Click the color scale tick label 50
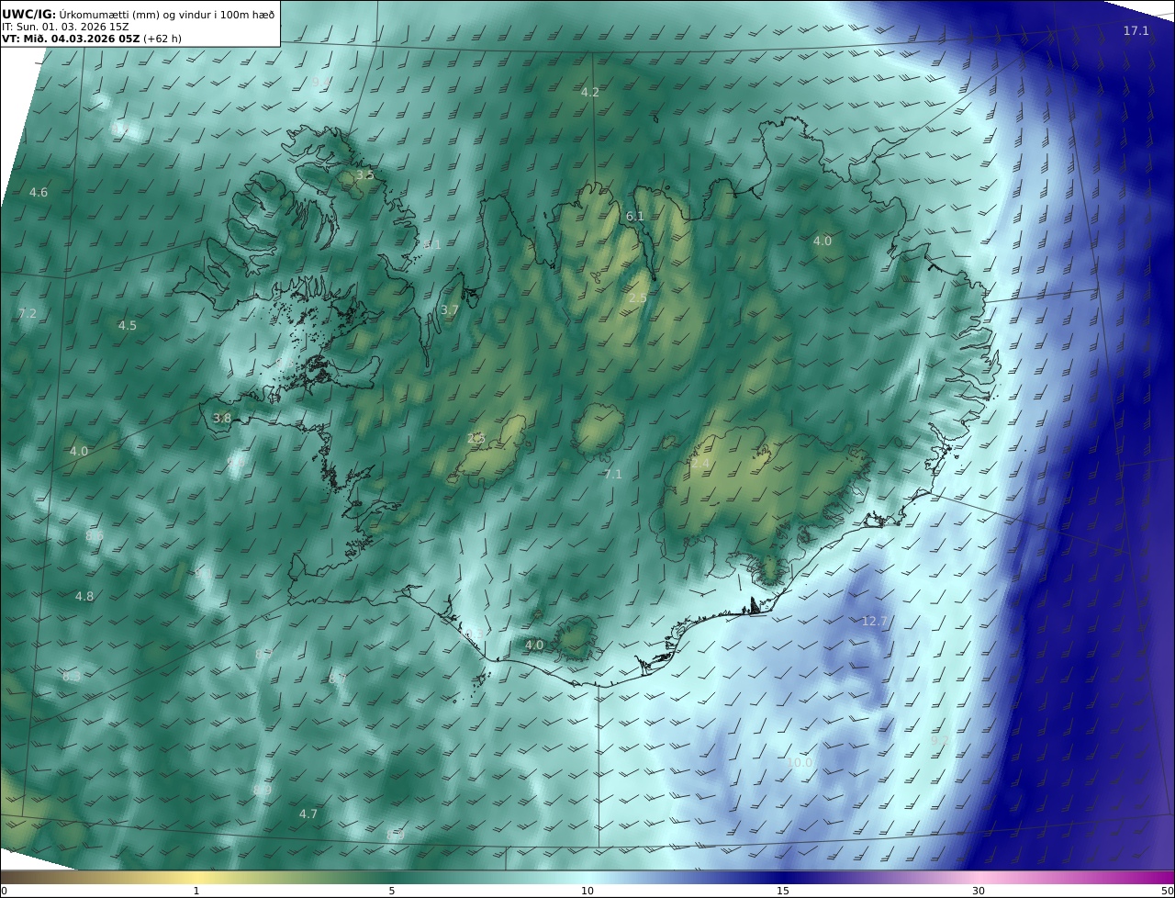Screen dimensions: 1175x898 tap(1168, 891)
